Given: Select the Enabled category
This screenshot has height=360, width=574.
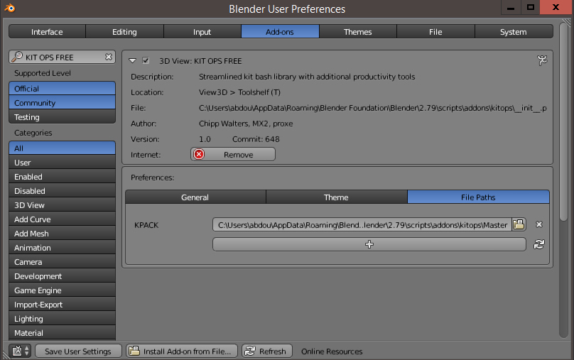Looking at the screenshot, I should (x=62, y=177).
